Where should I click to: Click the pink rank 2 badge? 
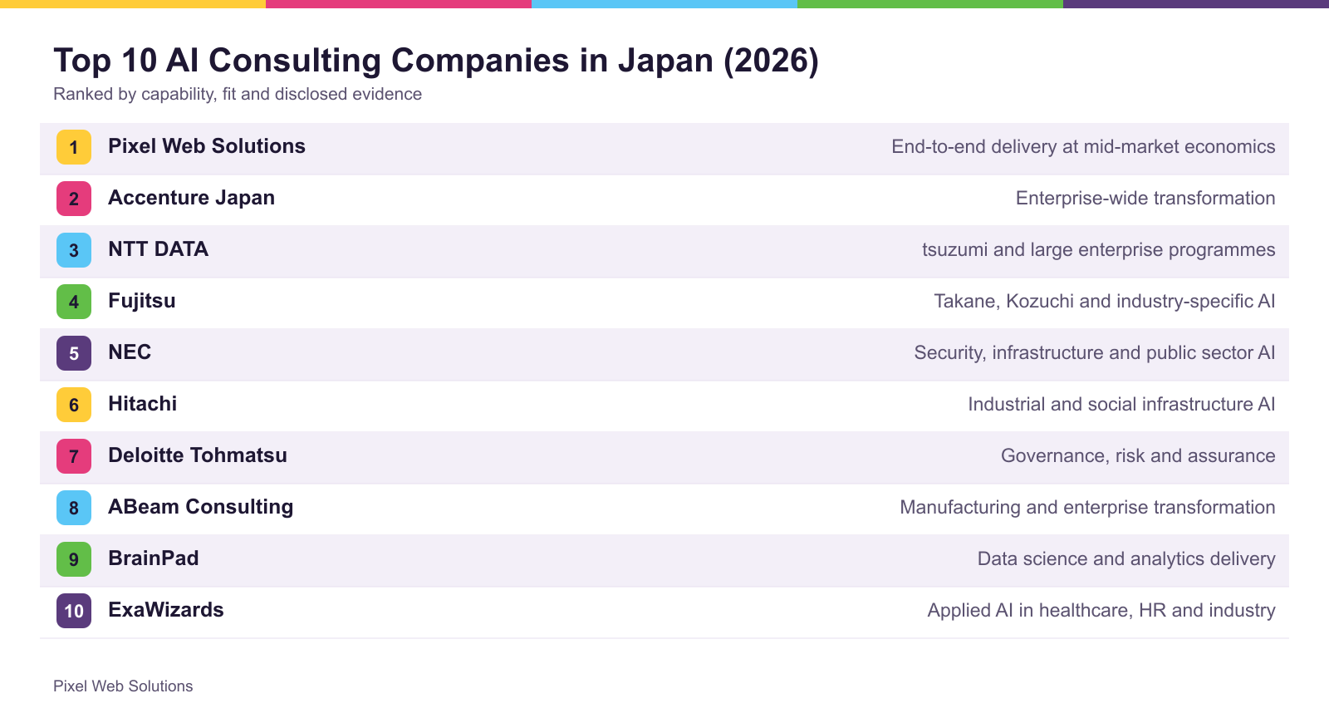pos(74,199)
